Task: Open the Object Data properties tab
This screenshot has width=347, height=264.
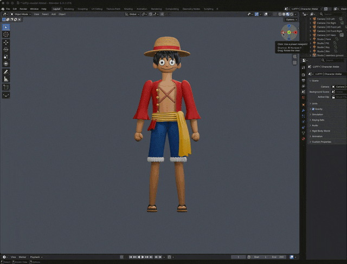Action: [x=304, y=133]
